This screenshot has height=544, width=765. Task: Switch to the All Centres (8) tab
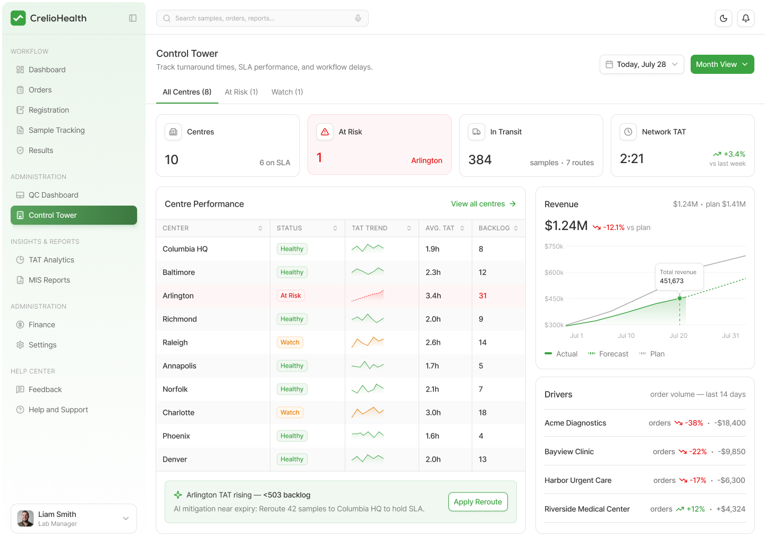(187, 92)
